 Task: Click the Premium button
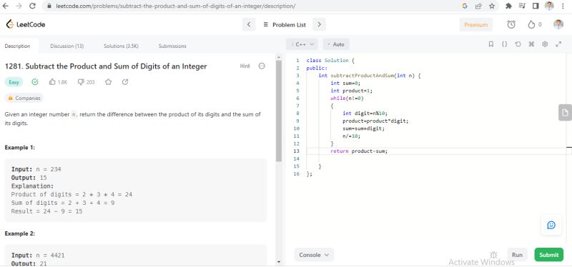[475, 25]
